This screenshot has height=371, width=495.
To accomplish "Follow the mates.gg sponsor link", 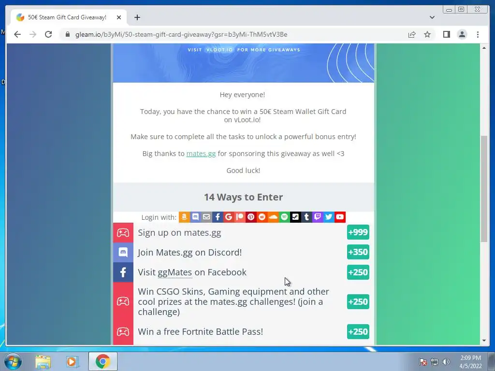I will pos(201,154).
